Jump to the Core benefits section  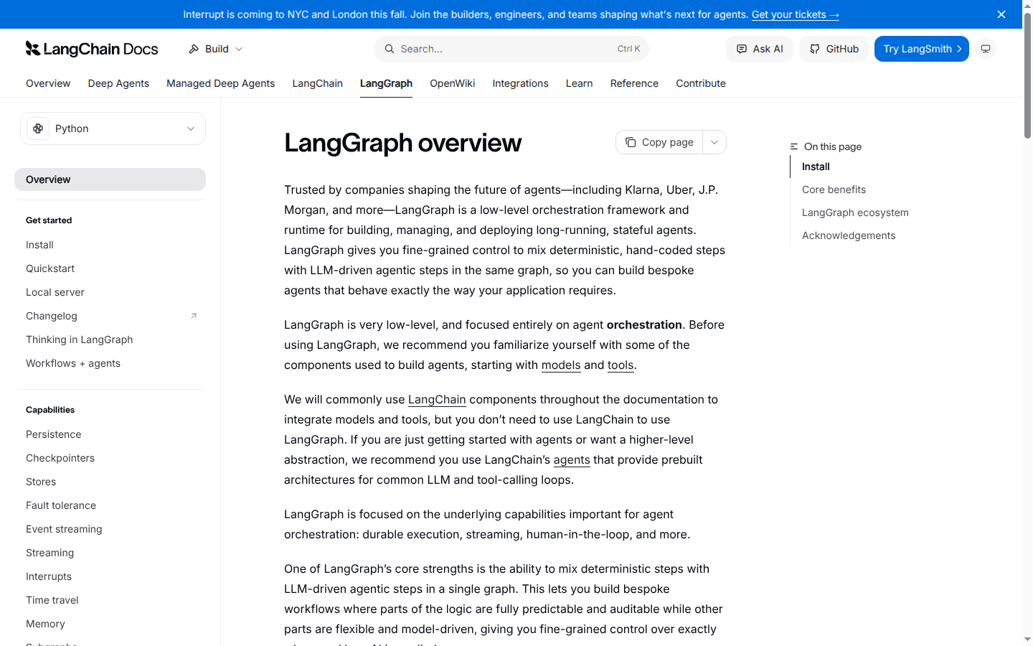click(834, 189)
